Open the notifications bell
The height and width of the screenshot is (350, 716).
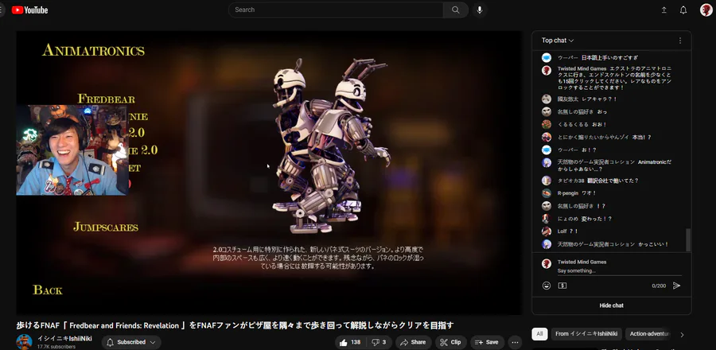coord(683,10)
